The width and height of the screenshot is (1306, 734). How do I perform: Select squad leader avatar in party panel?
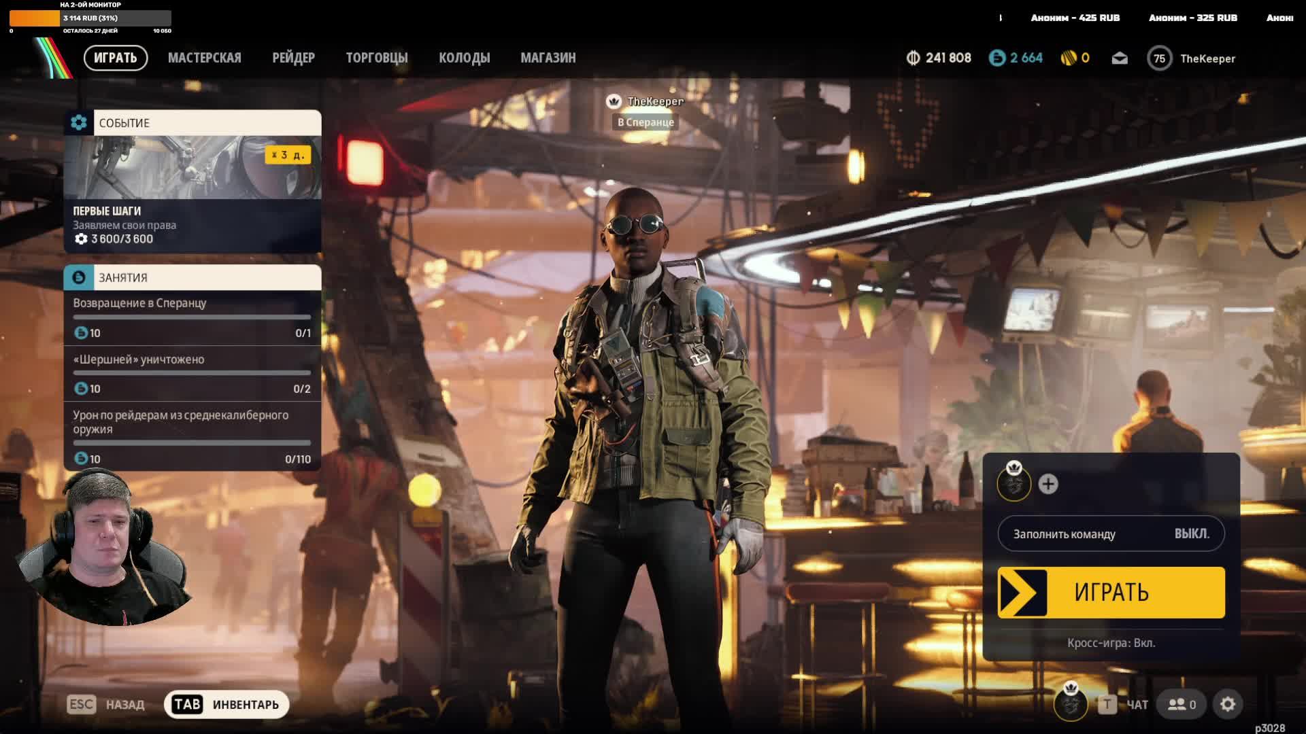coord(1014,484)
